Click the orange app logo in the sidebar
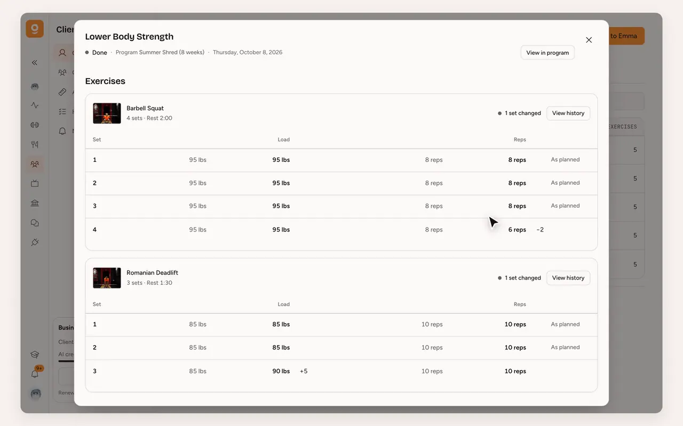 [x=35, y=29]
